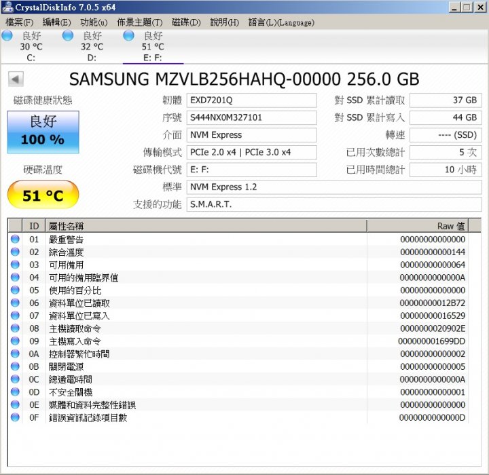Open the 編輯(E) menu
489x475 pixels.
(x=56, y=22)
